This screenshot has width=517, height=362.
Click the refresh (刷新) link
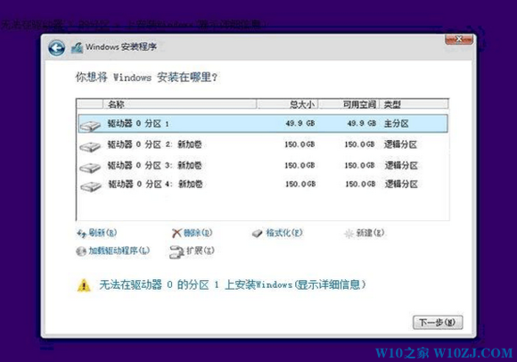click(96, 233)
